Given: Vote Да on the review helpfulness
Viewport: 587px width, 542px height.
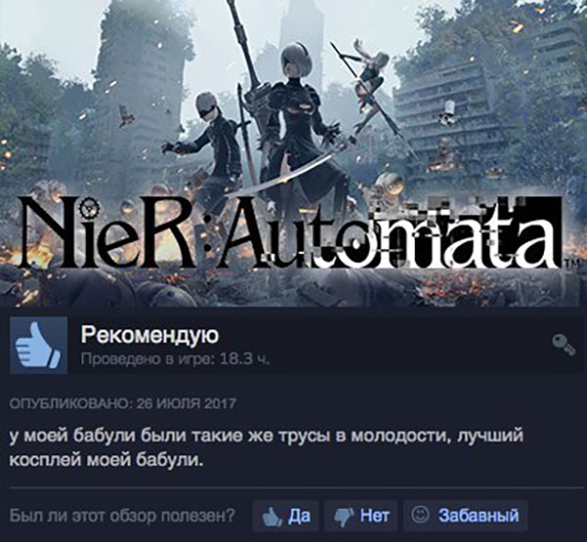Looking at the screenshot, I should [x=286, y=516].
